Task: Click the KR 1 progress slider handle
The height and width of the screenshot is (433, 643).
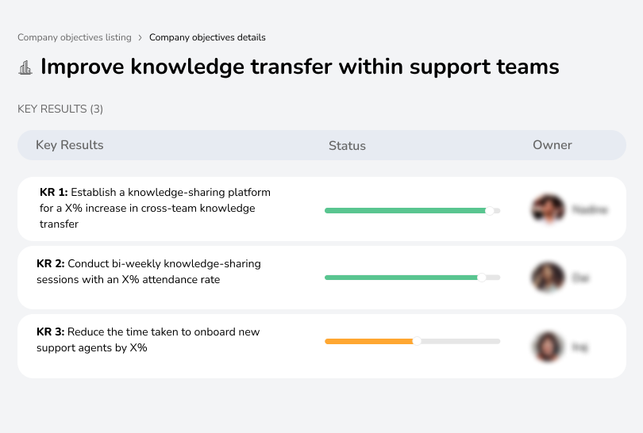Action: click(x=490, y=210)
